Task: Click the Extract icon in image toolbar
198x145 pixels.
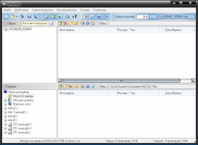Action: coord(82,23)
